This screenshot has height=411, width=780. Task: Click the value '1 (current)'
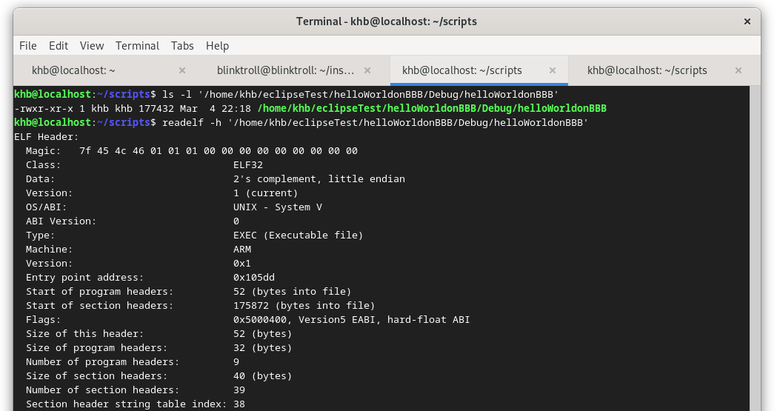coord(266,193)
